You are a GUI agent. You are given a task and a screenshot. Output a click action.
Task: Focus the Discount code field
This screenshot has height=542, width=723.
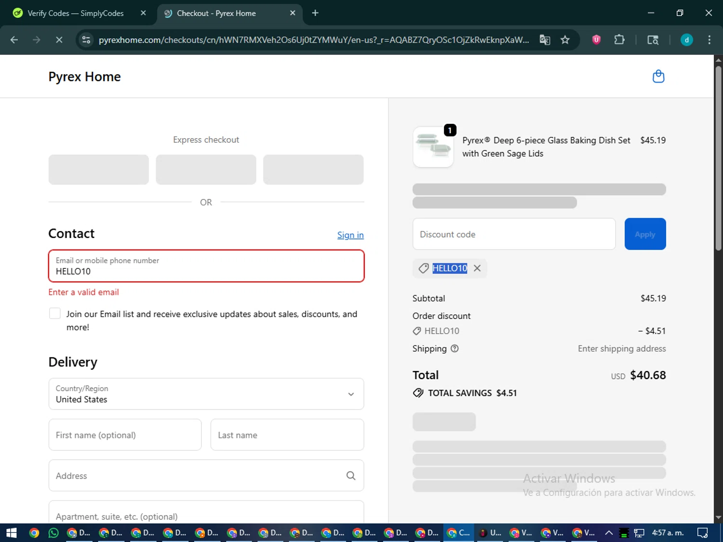[x=514, y=234]
